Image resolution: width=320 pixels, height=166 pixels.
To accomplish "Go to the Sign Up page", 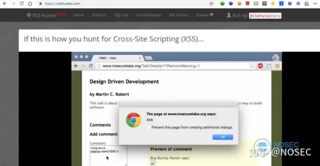I will (121, 15).
